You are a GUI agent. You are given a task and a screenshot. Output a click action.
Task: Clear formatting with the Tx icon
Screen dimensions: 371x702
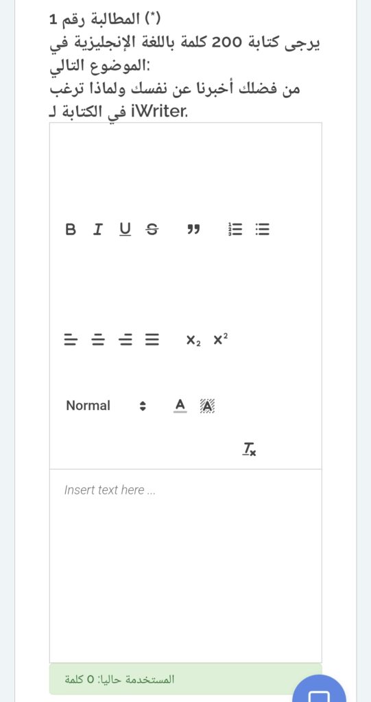tap(250, 448)
